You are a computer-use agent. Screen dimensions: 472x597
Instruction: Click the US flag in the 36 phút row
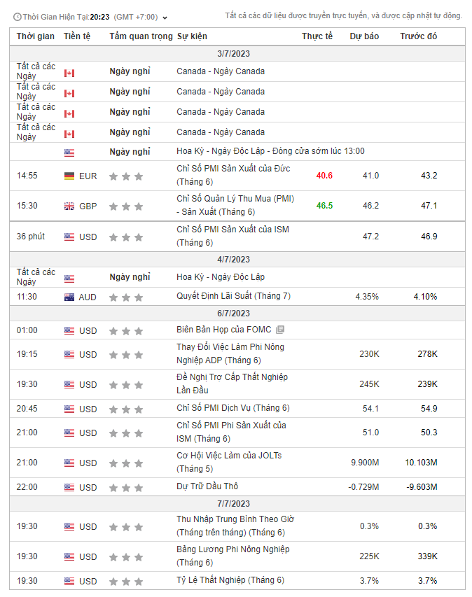pyautogui.click(x=69, y=237)
